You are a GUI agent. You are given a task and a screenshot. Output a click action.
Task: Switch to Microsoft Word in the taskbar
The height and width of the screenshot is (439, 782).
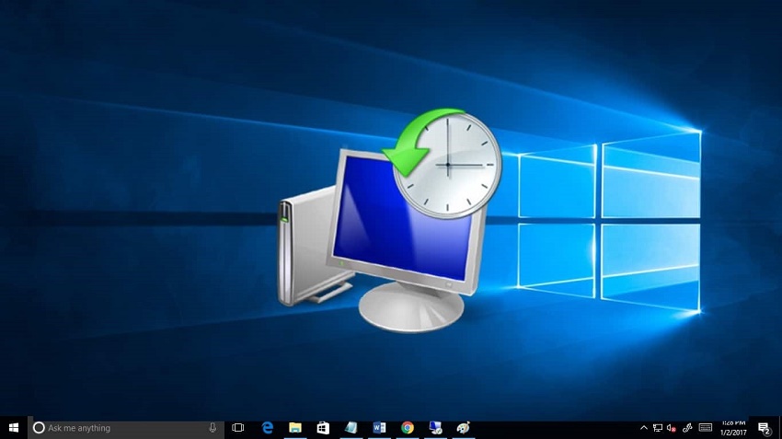(379, 428)
